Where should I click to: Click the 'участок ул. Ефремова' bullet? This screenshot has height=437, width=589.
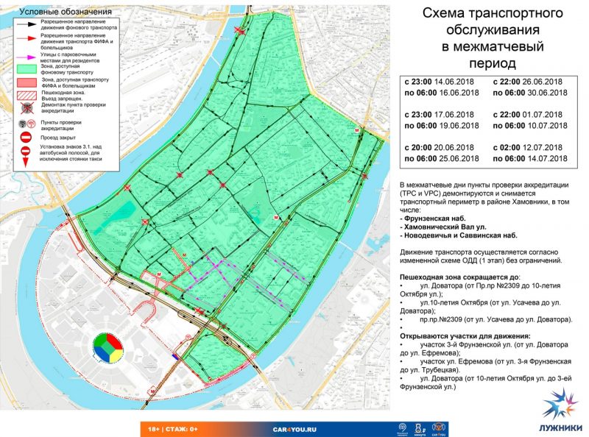click(486, 366)
